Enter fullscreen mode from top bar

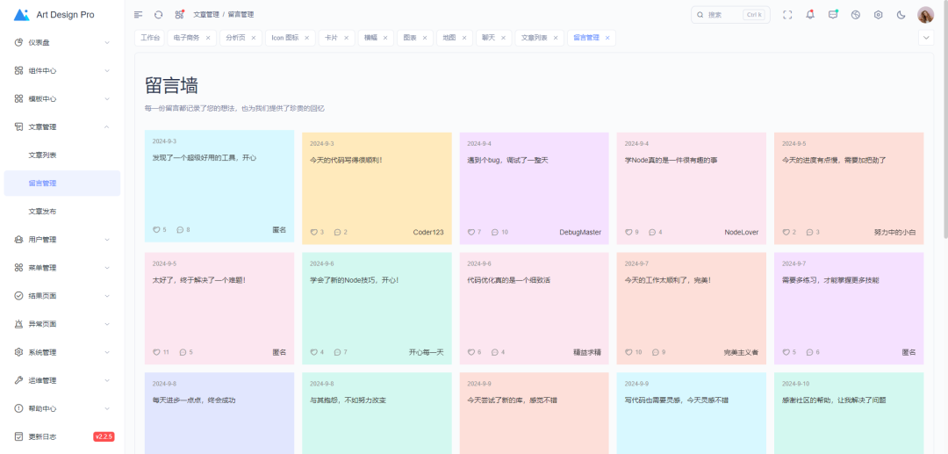786,15
